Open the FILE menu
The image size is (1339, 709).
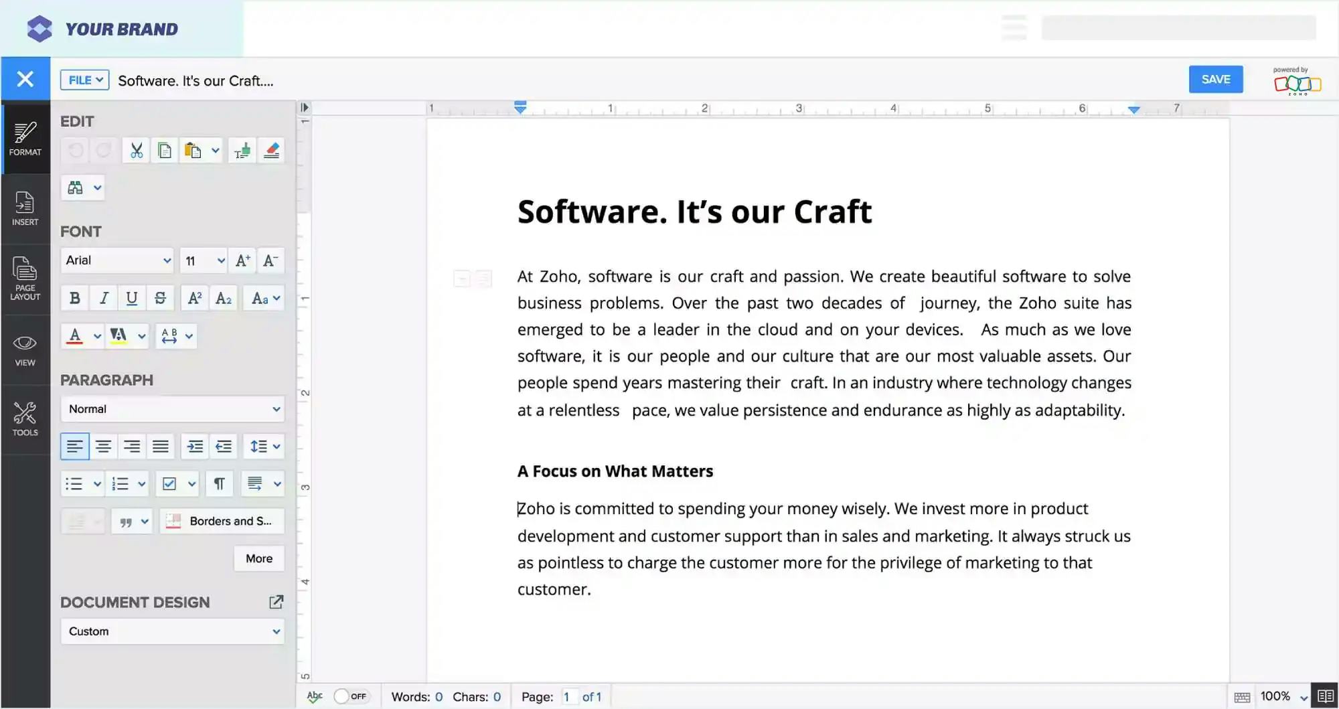[84, 80]
